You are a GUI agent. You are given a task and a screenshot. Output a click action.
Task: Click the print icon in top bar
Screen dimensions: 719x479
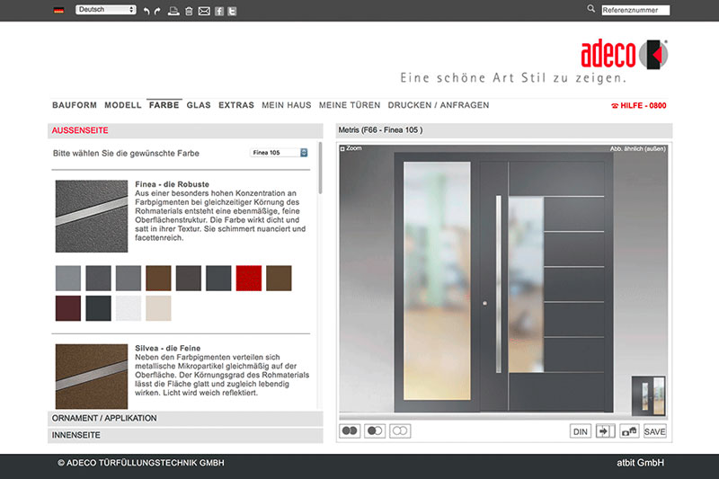[173, 11]
